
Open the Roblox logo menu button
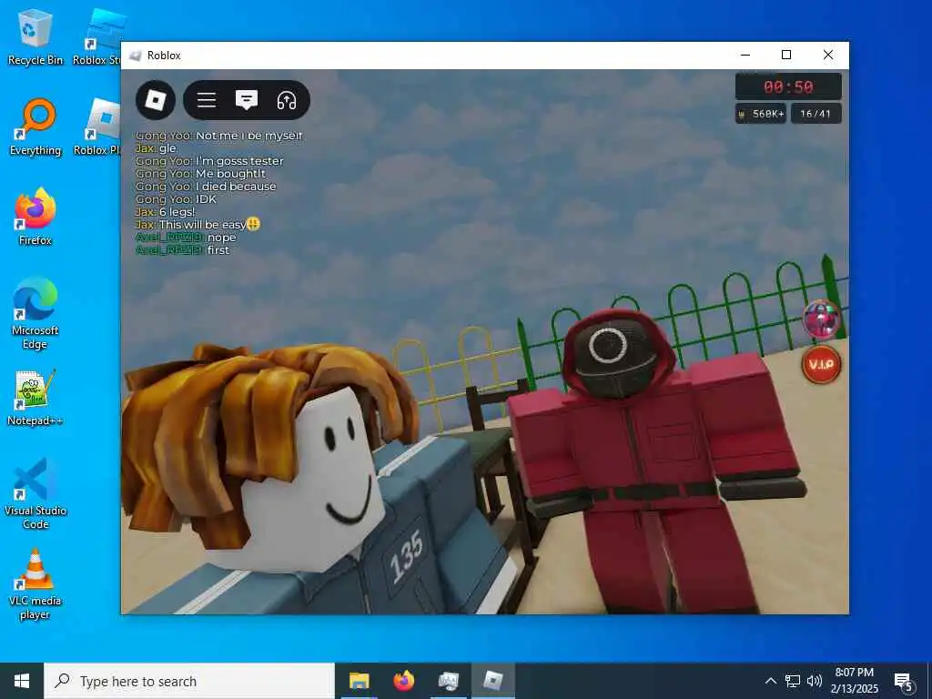155,100
